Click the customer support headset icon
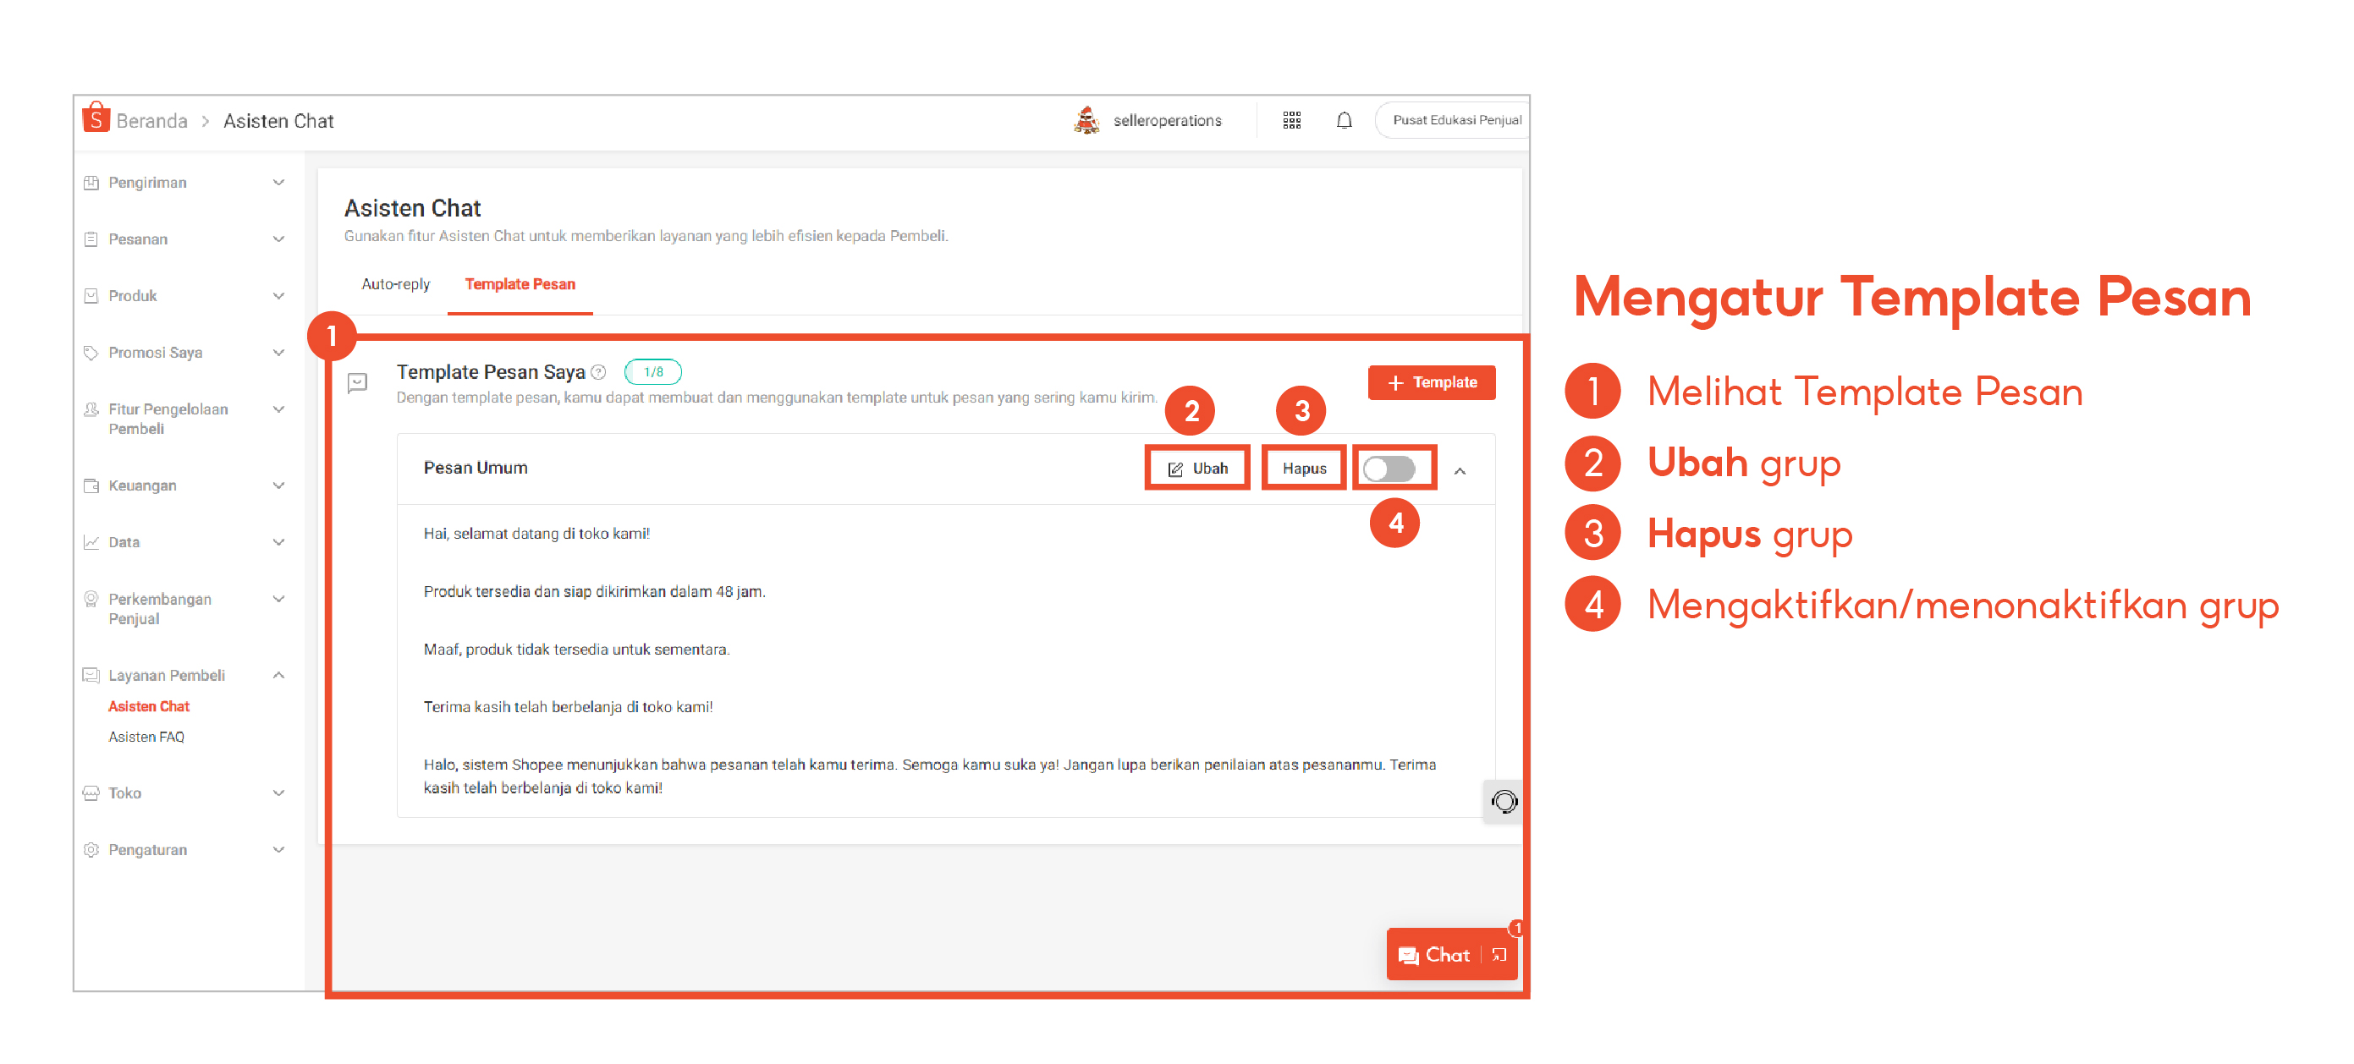 point(1504,802)
